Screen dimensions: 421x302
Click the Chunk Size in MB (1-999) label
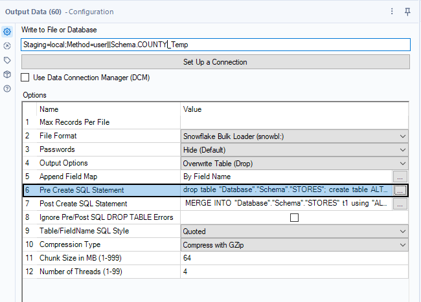[80, 258]
